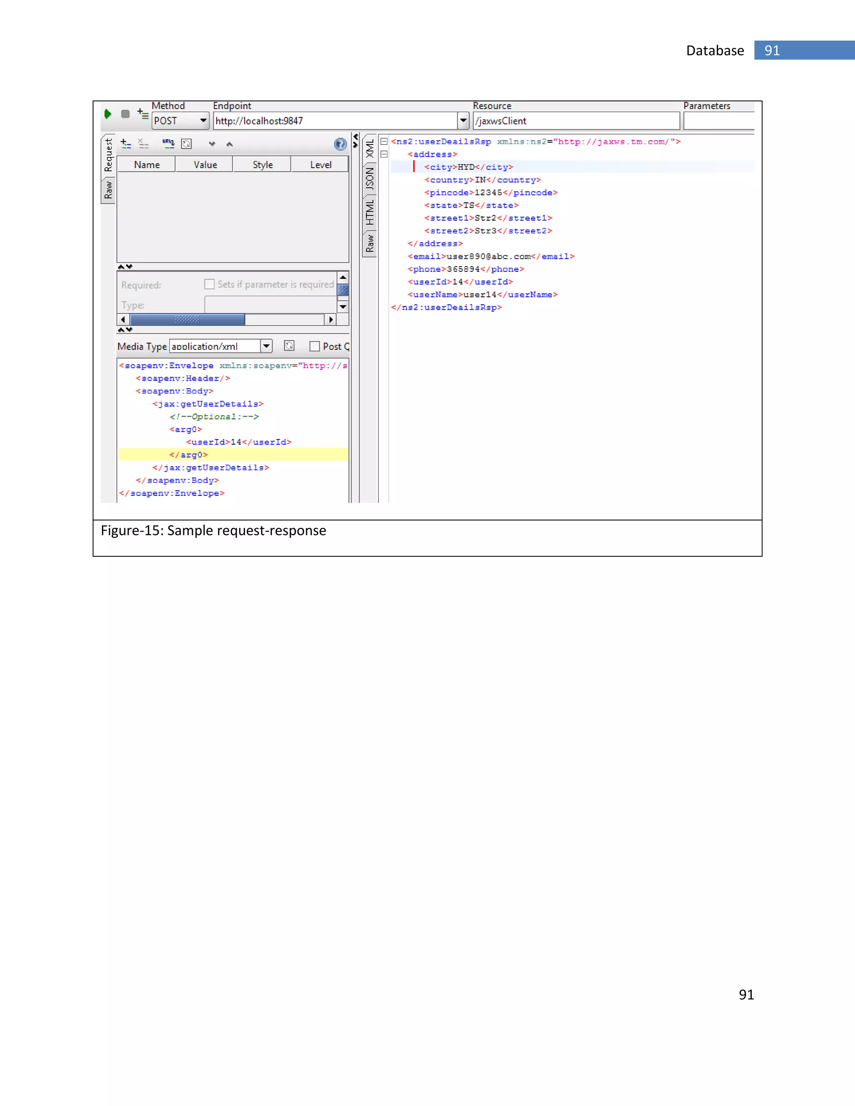Screen dimensions: 855x1106
Task: Click the request <userId>14</userId> line
Action: pos(238,442)
